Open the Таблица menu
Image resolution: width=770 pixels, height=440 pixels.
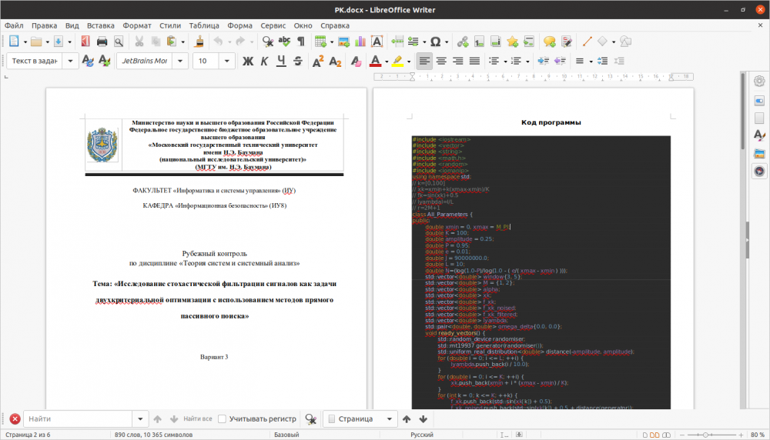coord(203,25)
